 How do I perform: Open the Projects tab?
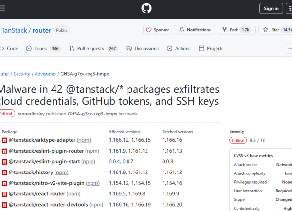[x=211, y=48]
